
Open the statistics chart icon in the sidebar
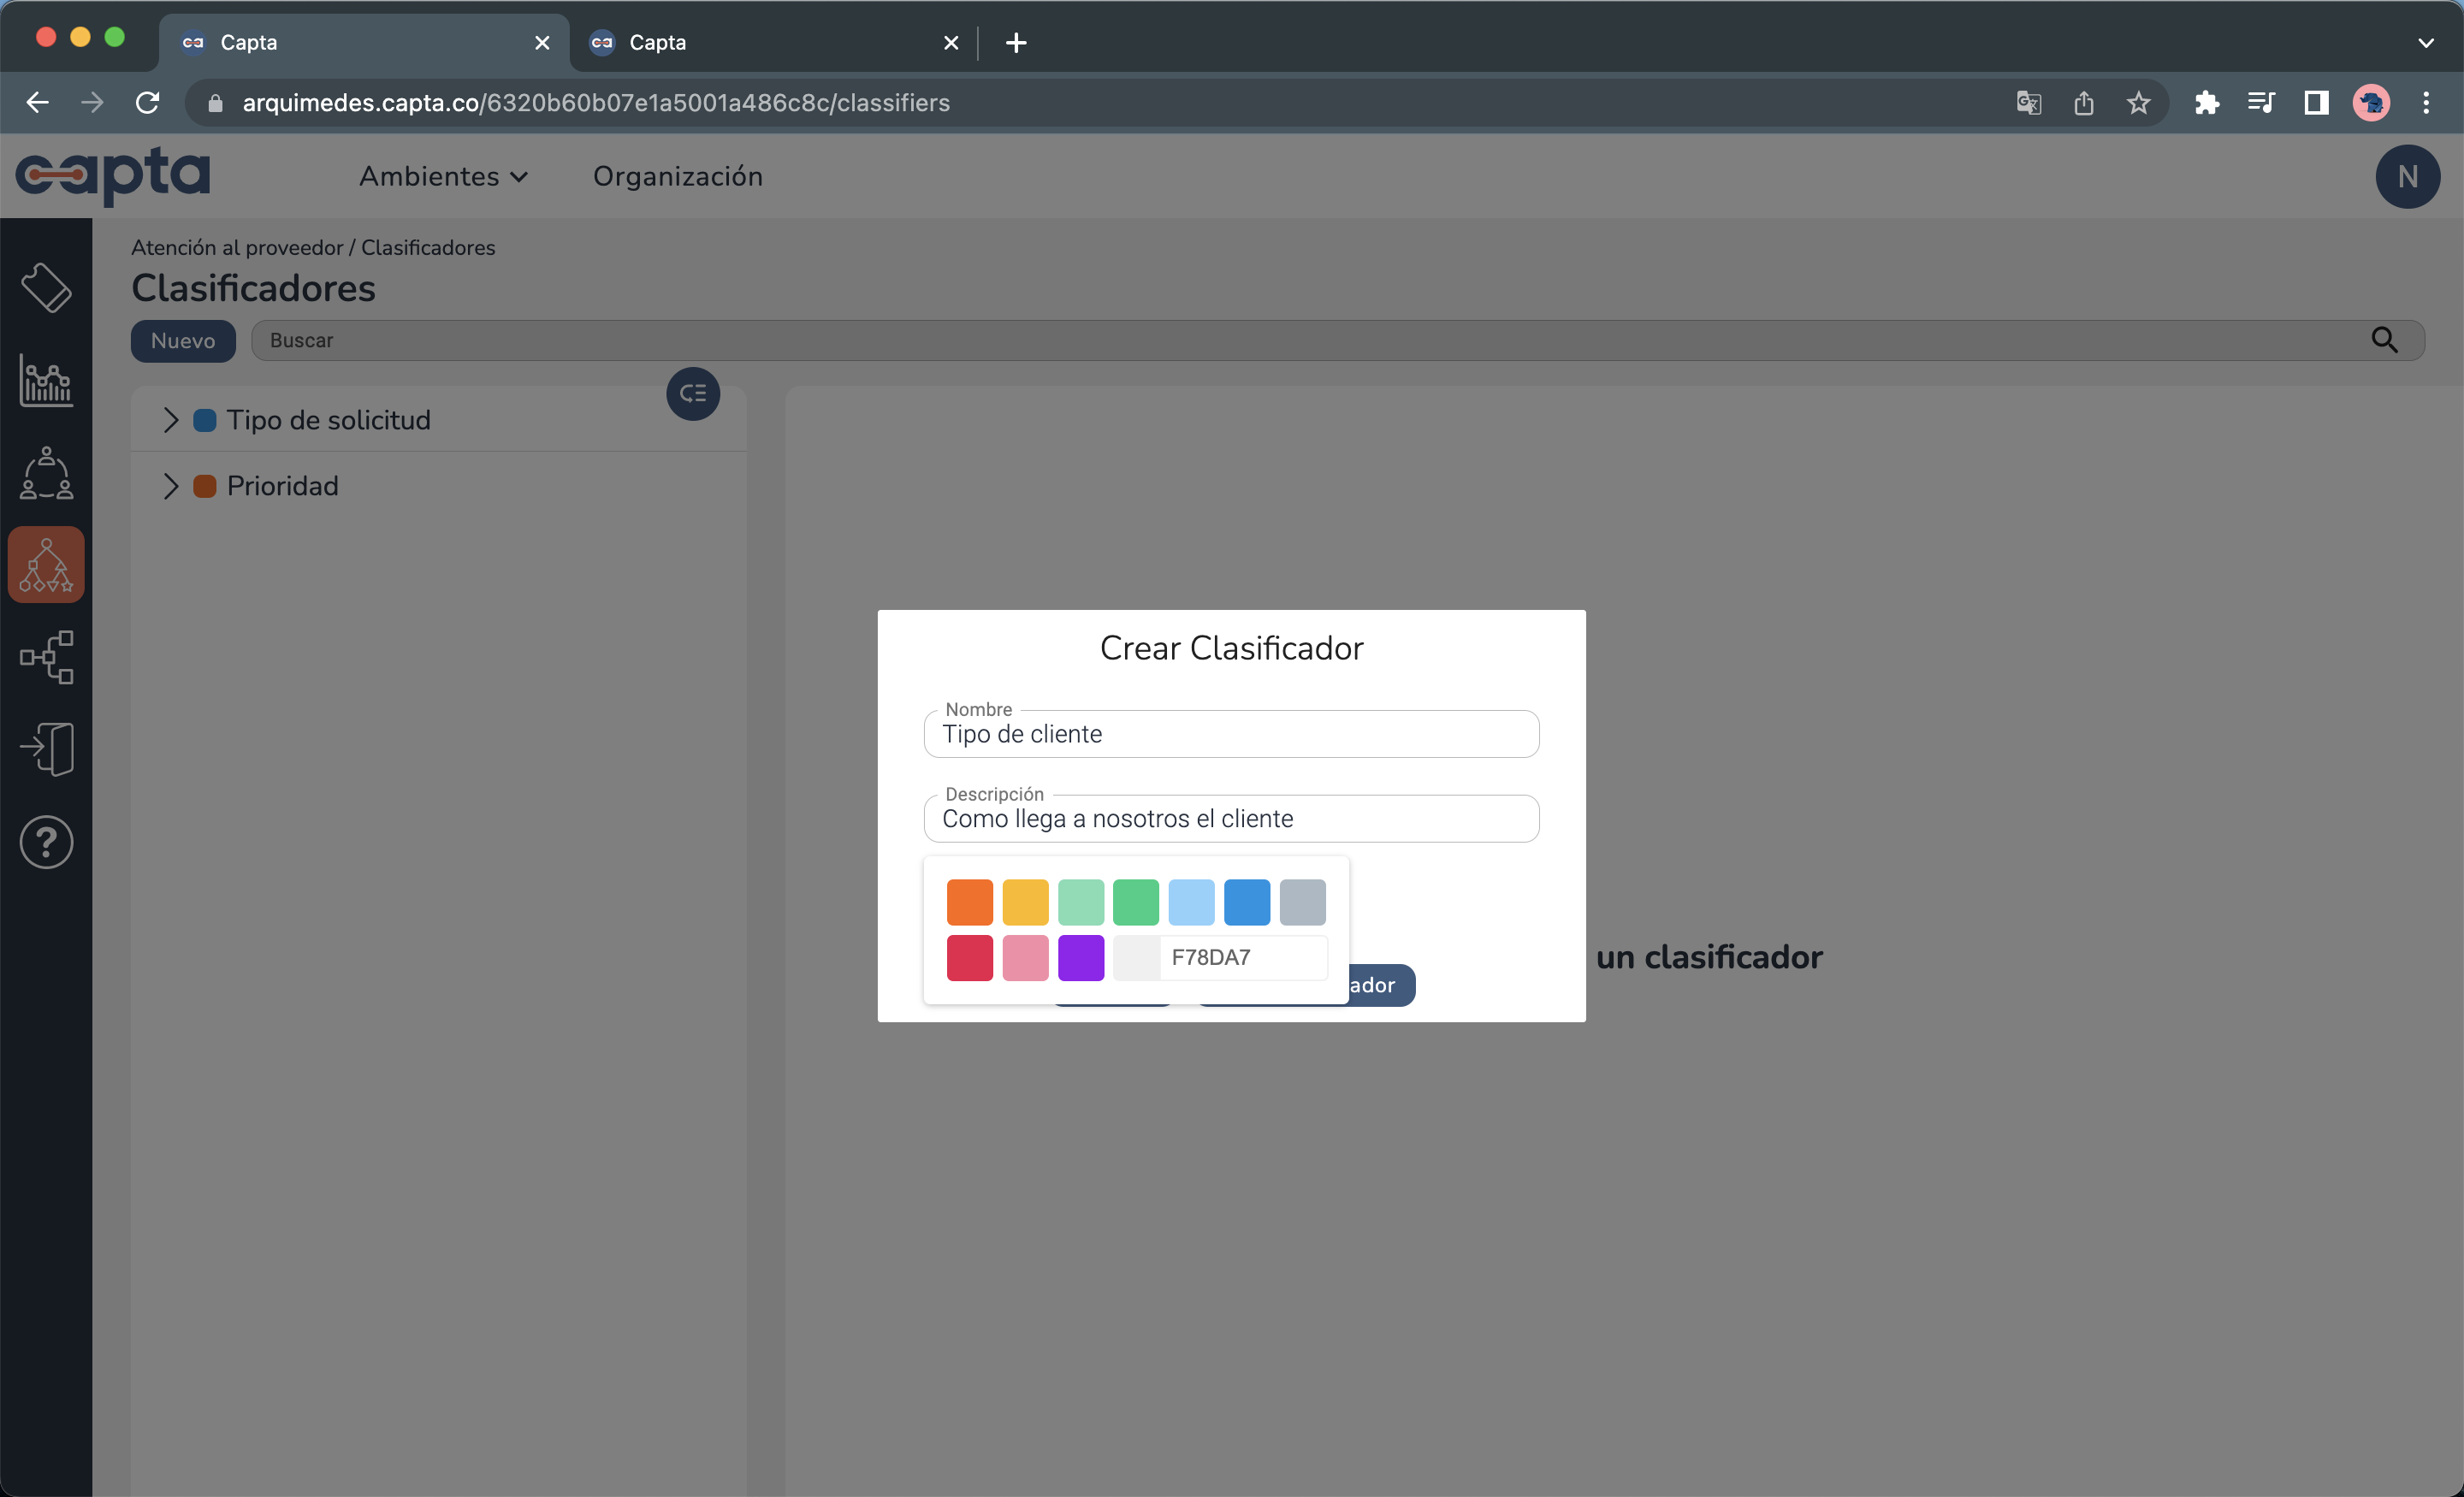(x=46, y=381)
